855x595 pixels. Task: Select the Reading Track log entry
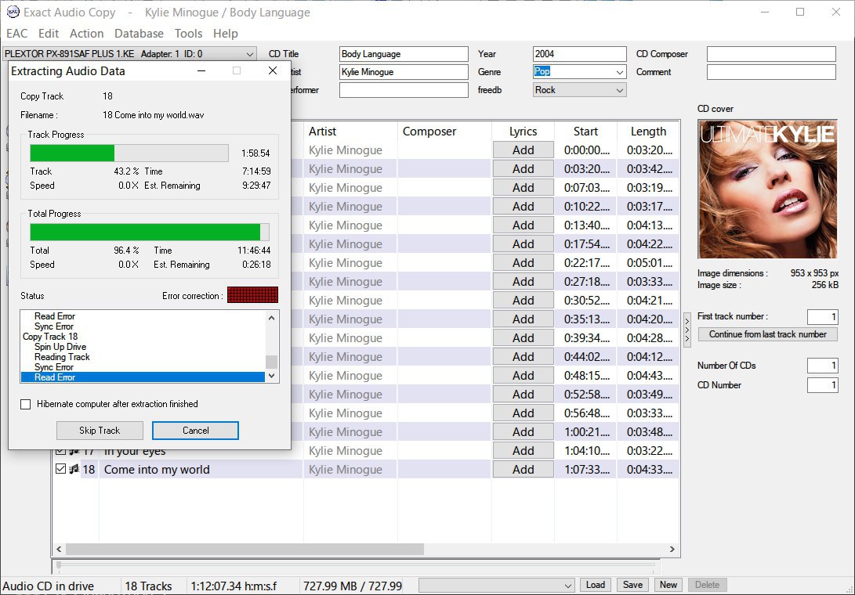coord(62,357)
